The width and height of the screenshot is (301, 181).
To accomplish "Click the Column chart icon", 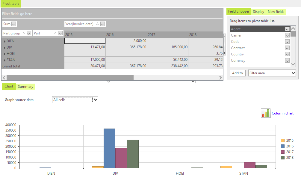I will tap(265, 113).
